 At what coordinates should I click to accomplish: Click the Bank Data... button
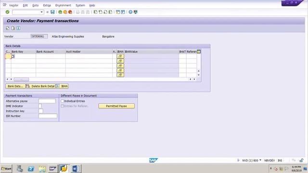(x=15, y=86)
